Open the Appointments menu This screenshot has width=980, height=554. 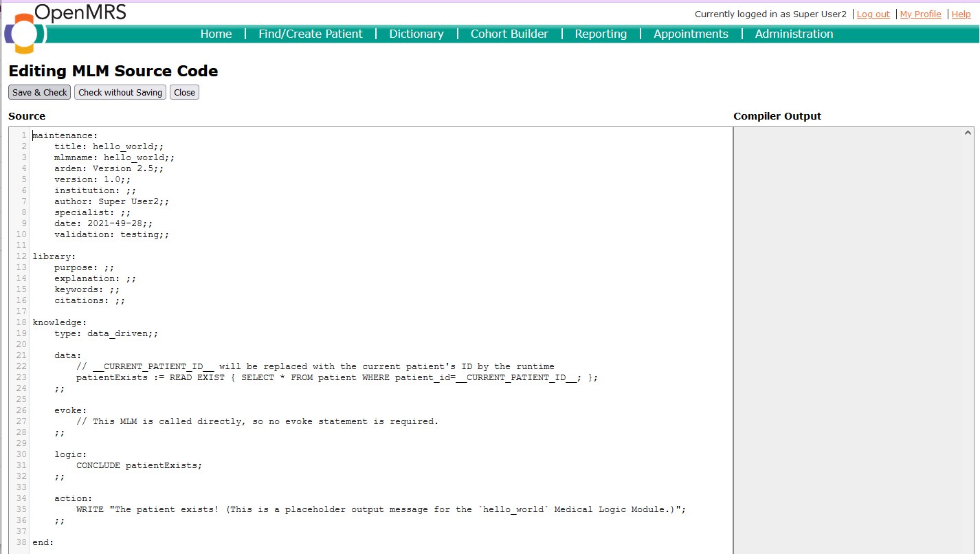tap(691, 34)
